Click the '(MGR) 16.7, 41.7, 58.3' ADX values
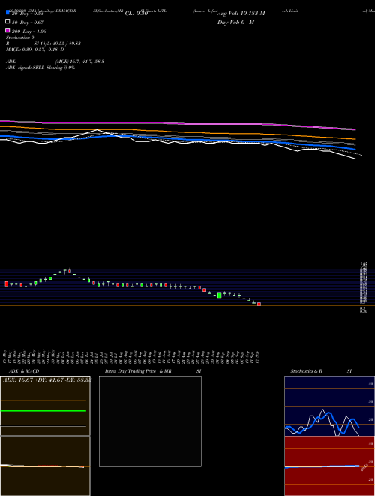The image size is (375, 496). (79, 62)
